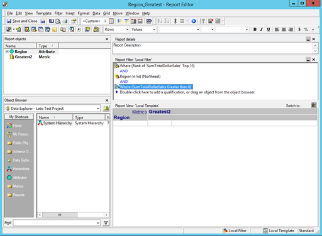Click the Greatest2 column header in grid
The width and height of the screenshot is (322, 236).
[160, 112]
